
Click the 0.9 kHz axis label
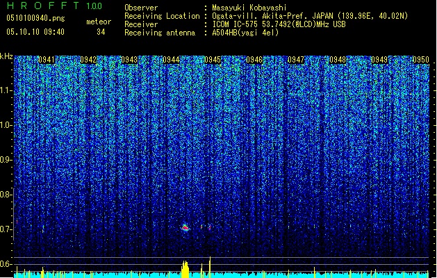click(x=6, y=160)
